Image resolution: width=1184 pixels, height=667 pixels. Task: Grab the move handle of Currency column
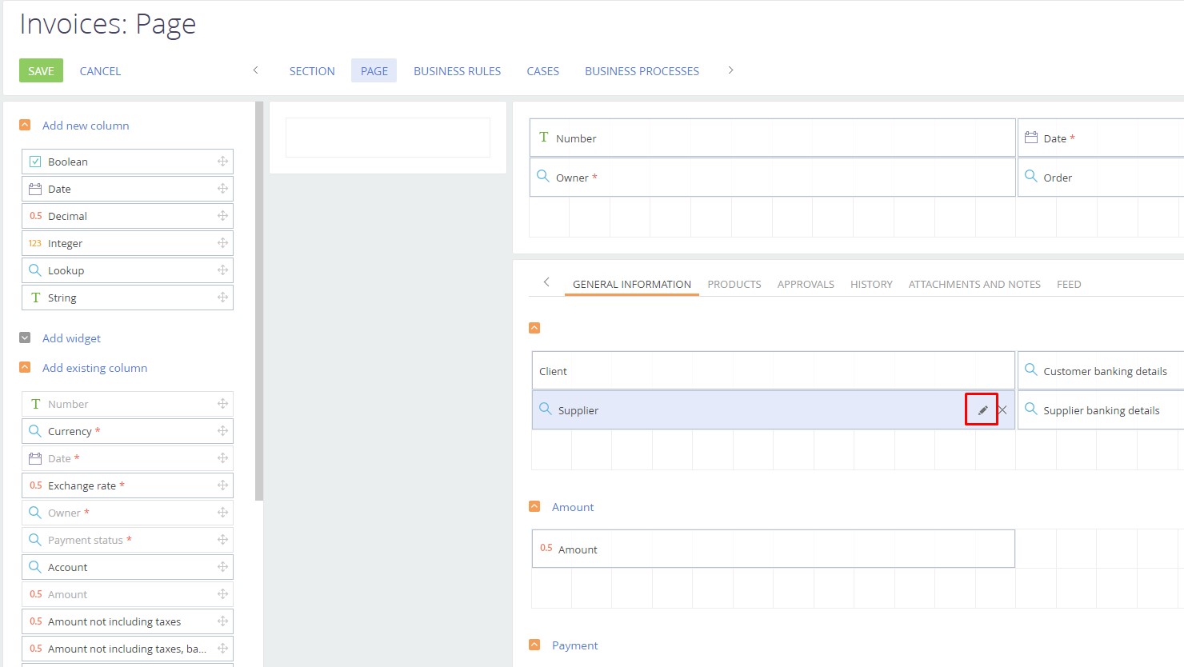click(x=222, y=431)
